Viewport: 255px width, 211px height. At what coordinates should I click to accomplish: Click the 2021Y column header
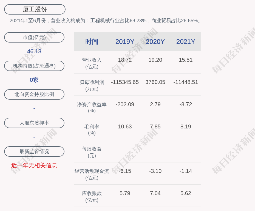(x=186, y=42)
